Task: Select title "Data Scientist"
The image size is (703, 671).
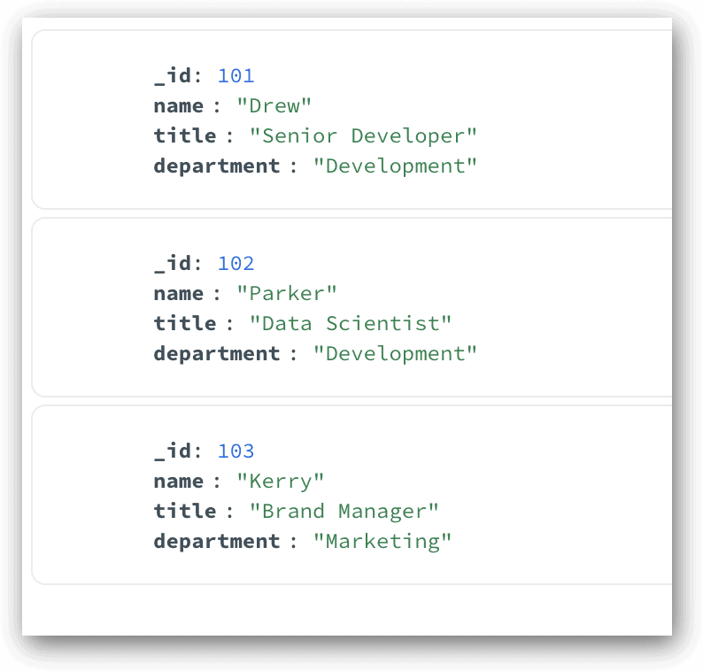Action: (350, 324)
